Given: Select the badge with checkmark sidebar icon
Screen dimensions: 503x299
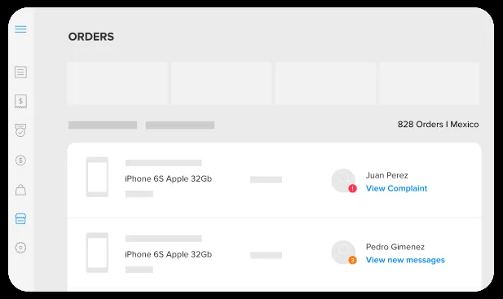Looking at the screenshot, I should [20, 130].
